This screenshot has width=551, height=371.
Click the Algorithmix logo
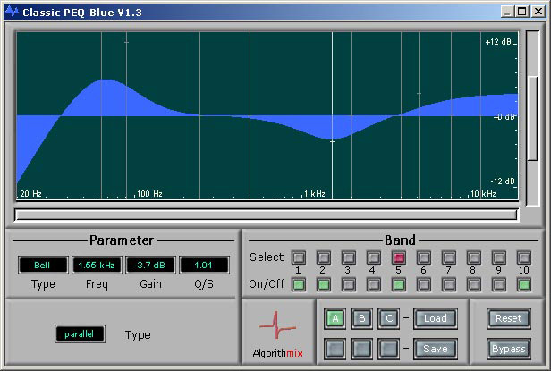[x=277, y=333]
